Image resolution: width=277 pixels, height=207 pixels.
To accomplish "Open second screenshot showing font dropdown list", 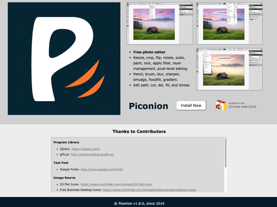I will [x=229, y=23].
